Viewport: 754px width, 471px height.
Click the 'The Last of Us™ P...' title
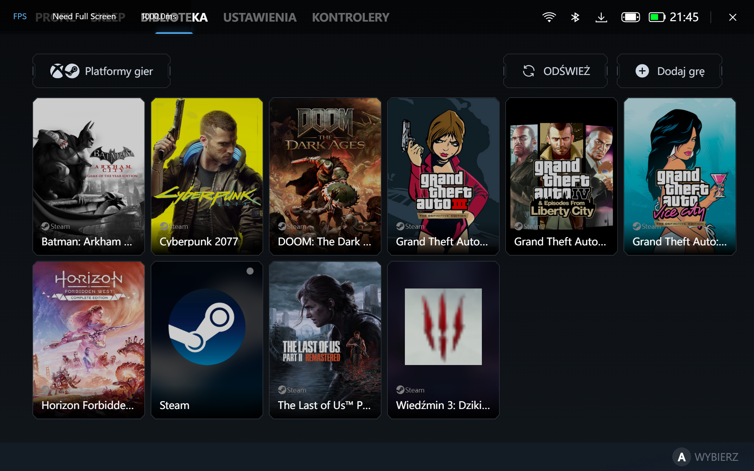click(x=324, y=405)
